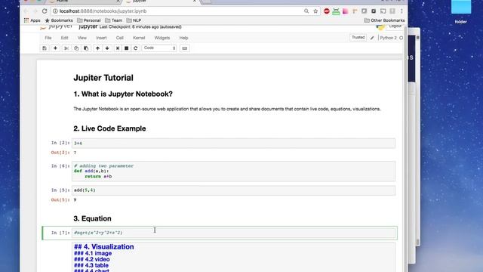Click the Logout button
This screenshot has width=483, height=272.
pos(395,26)
